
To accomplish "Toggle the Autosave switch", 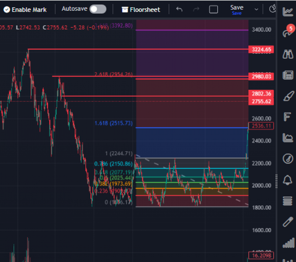I will 98,9.
